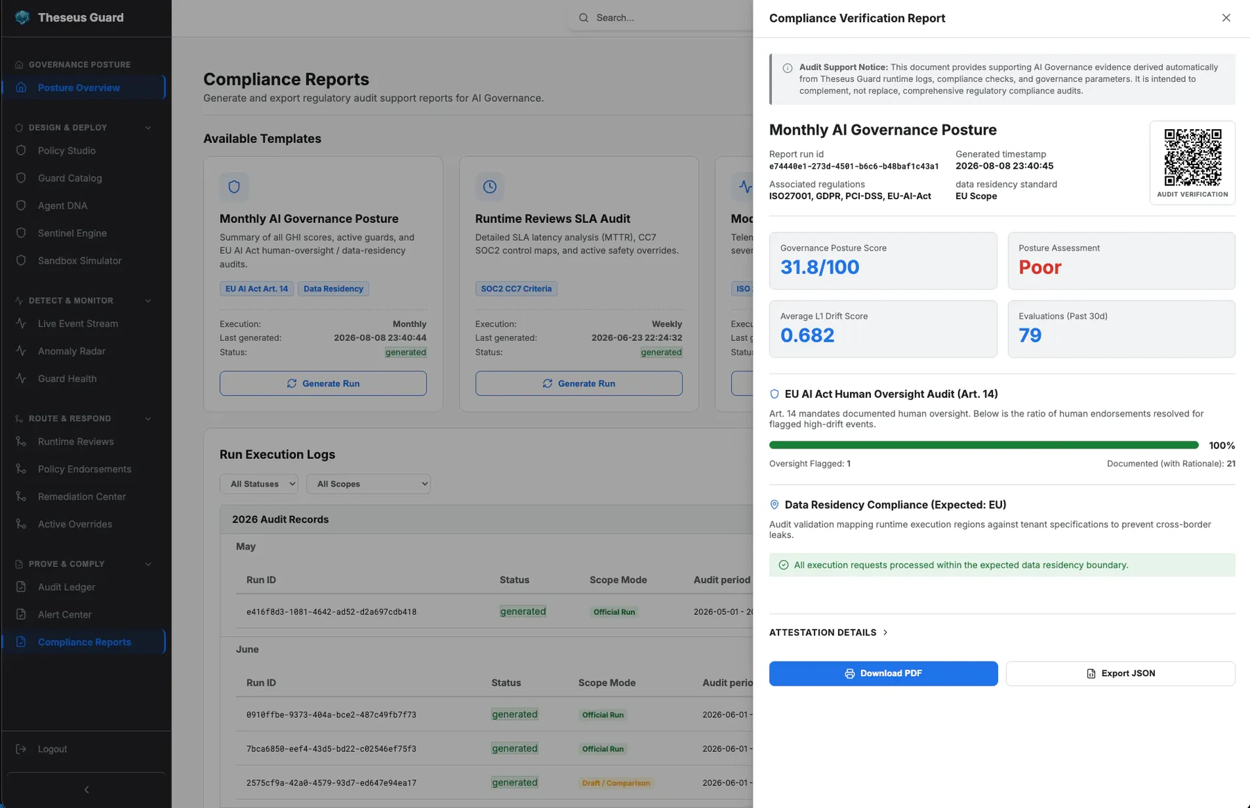Click the Sandbox Simulator shield icon
This screenshot has height=808, width=1250.
(x=21, y=261)
